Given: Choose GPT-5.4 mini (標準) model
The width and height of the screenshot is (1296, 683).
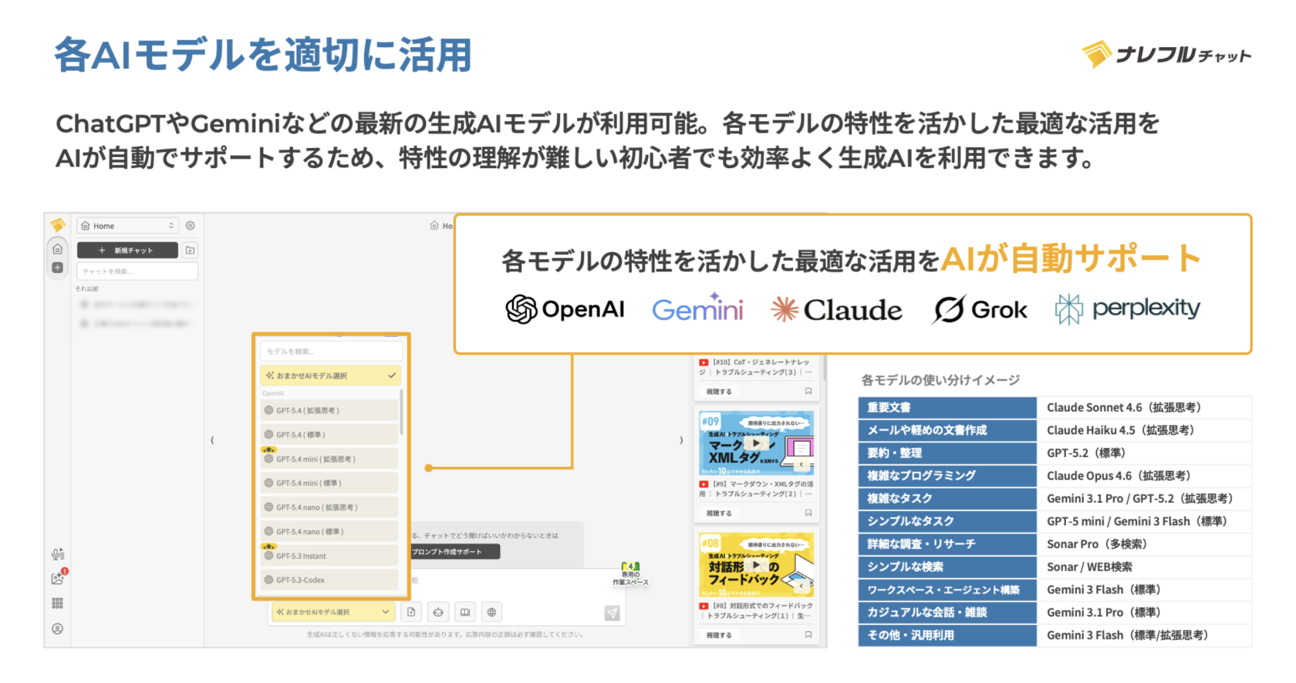Looking at the screenshot, I should (329, 483).
